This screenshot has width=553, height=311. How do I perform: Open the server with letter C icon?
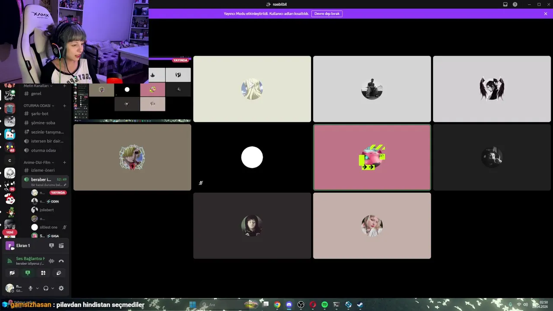[10, 160]
